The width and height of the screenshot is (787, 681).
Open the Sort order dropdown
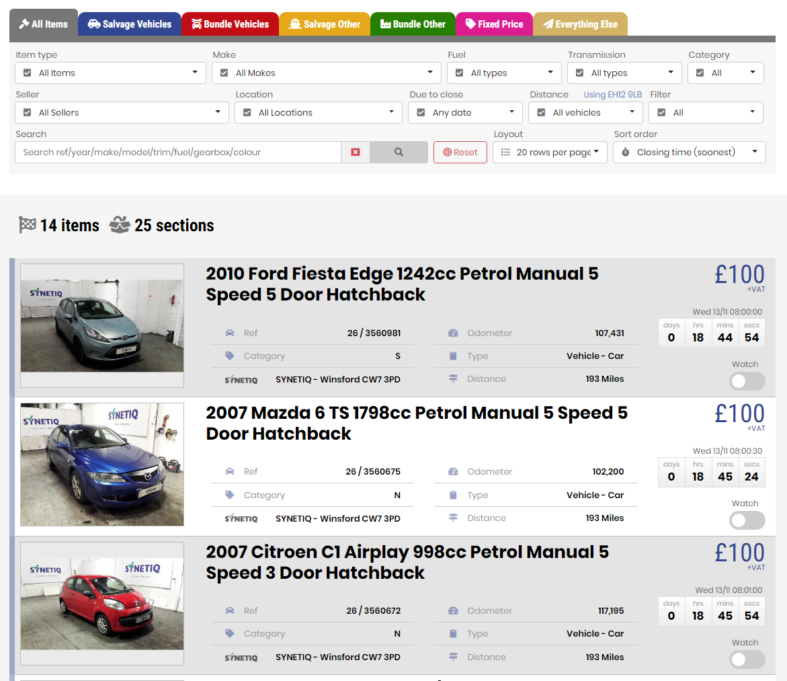690,152
